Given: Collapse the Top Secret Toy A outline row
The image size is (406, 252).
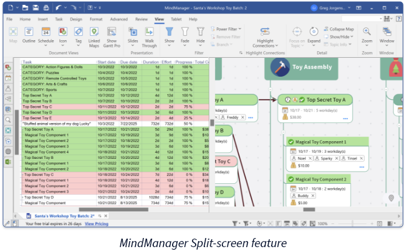Looking at the screenshot, I should (x=22, y=130).
